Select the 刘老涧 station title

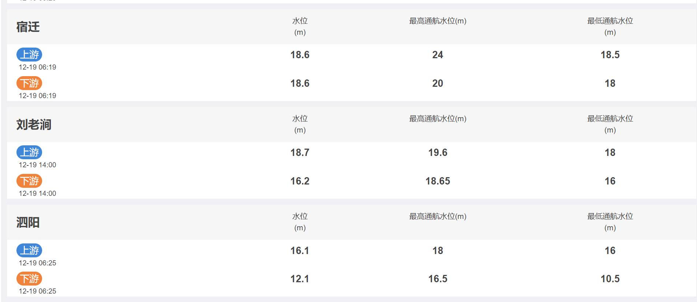click(34, 124)
